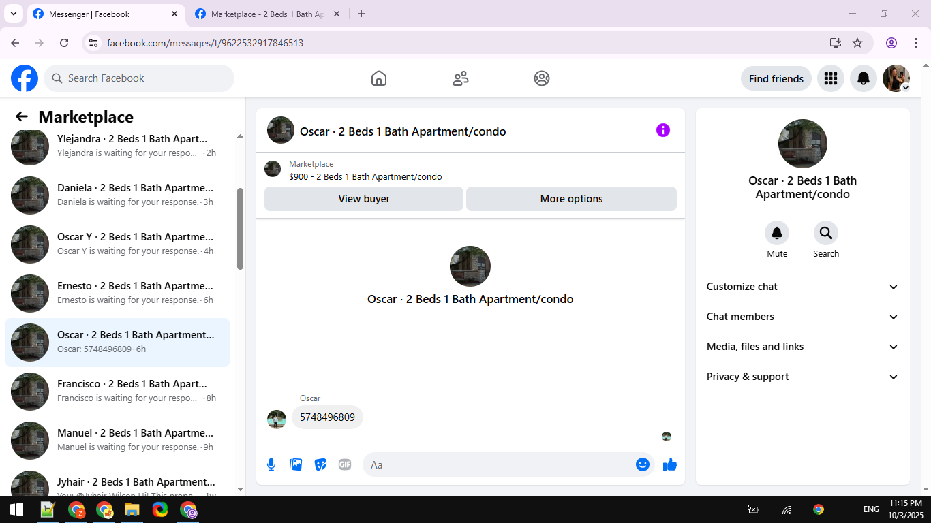Go back using the Marketplace back arrow
This screenshot has height=523, width=931.
22,116
